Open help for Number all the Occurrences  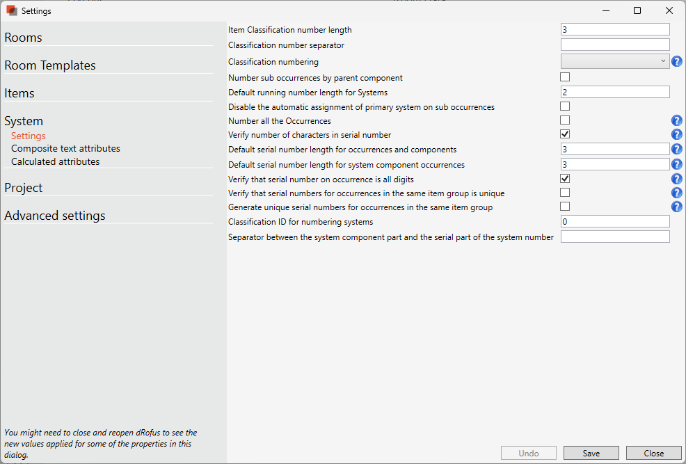tap(677, 121)
